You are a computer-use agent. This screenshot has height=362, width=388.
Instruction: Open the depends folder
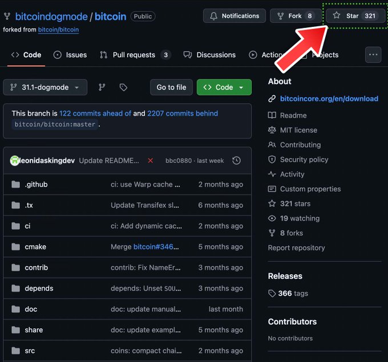39,288
